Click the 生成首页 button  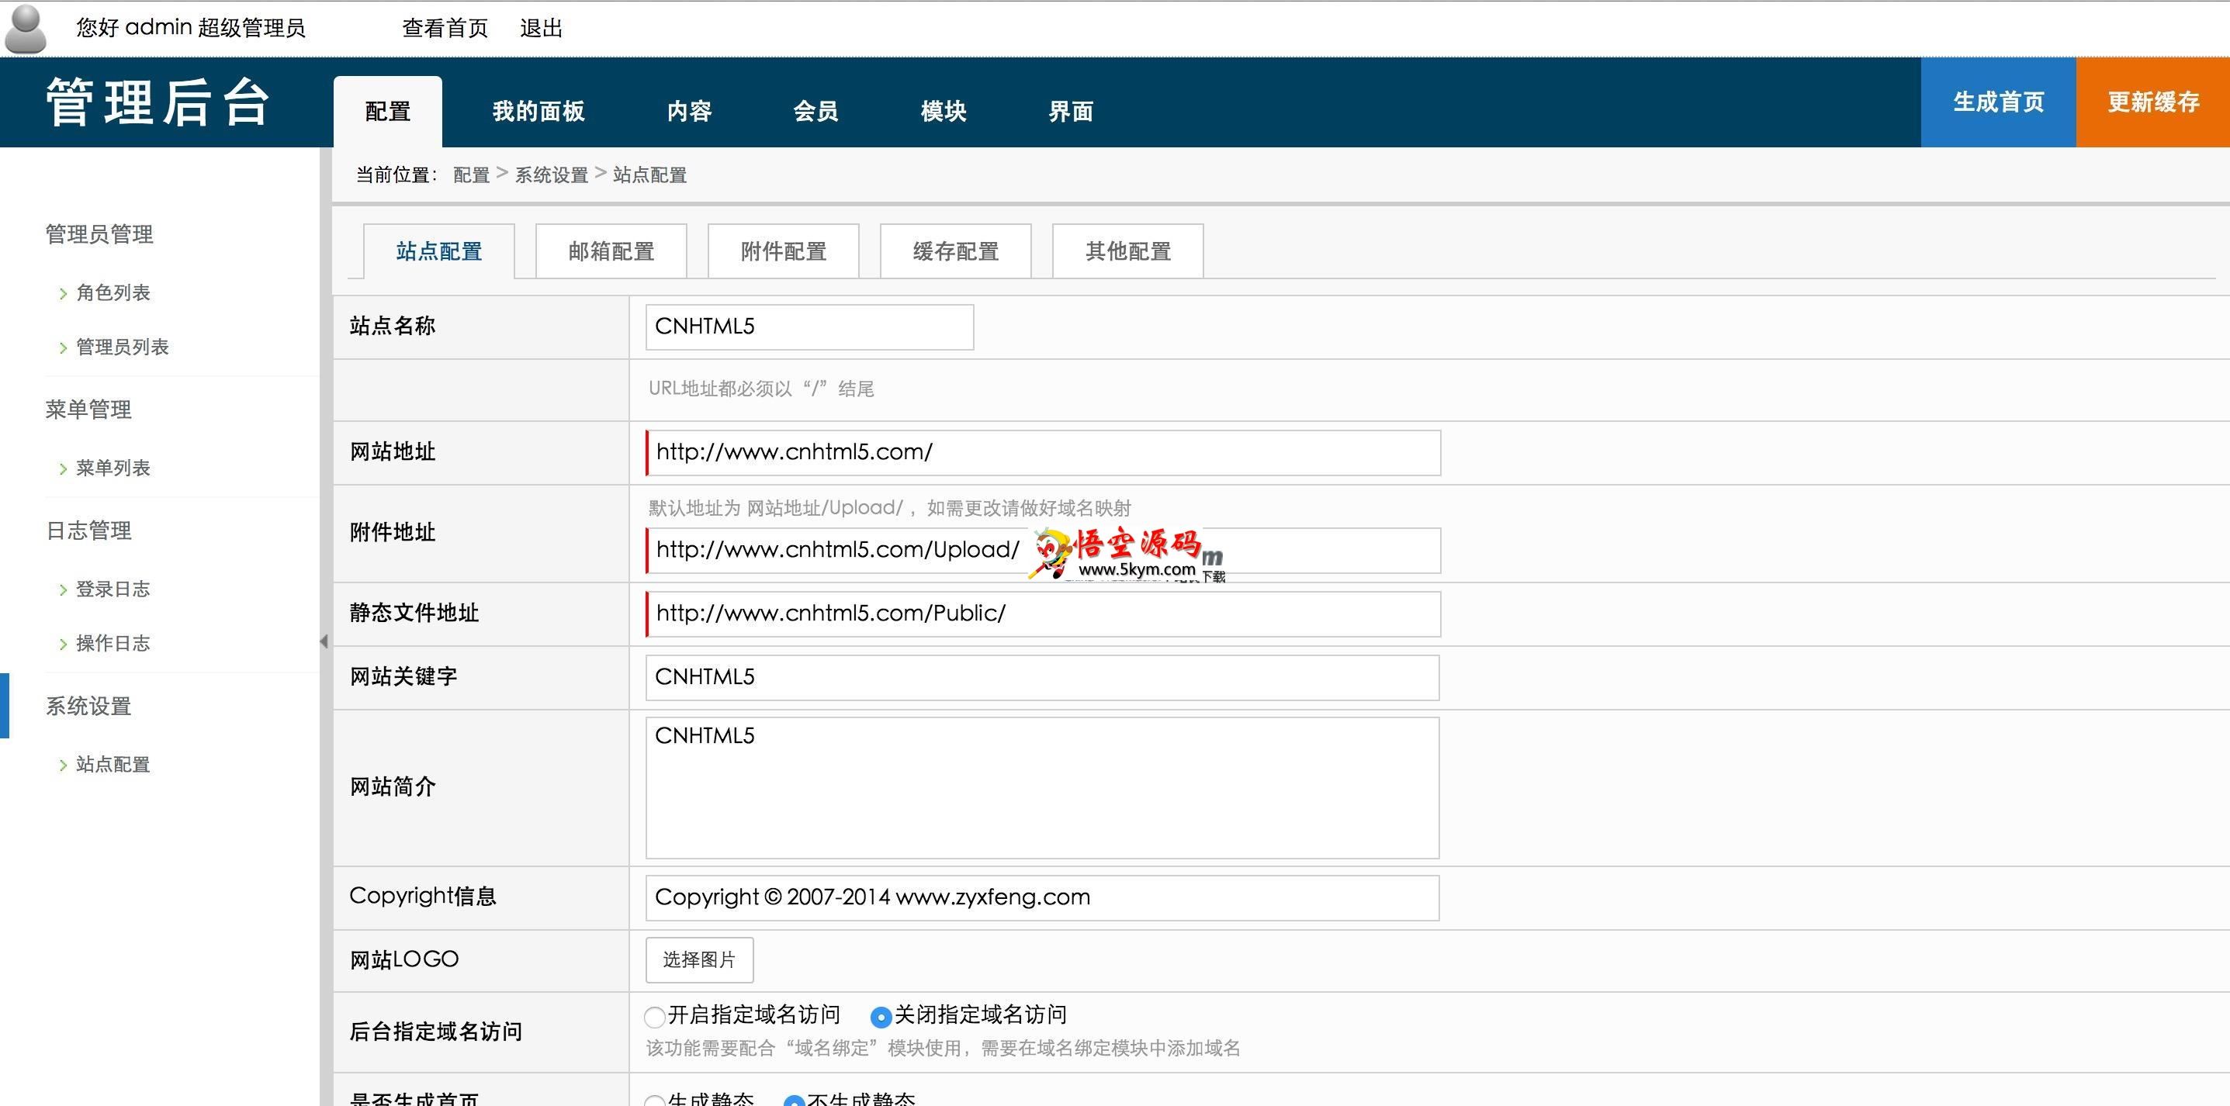click(x=1998, y=102)
